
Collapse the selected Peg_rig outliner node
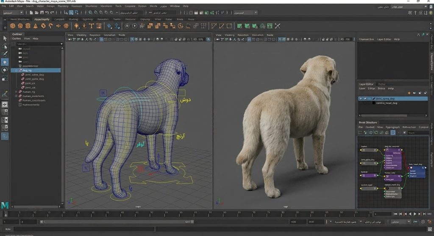coord(17,71)
